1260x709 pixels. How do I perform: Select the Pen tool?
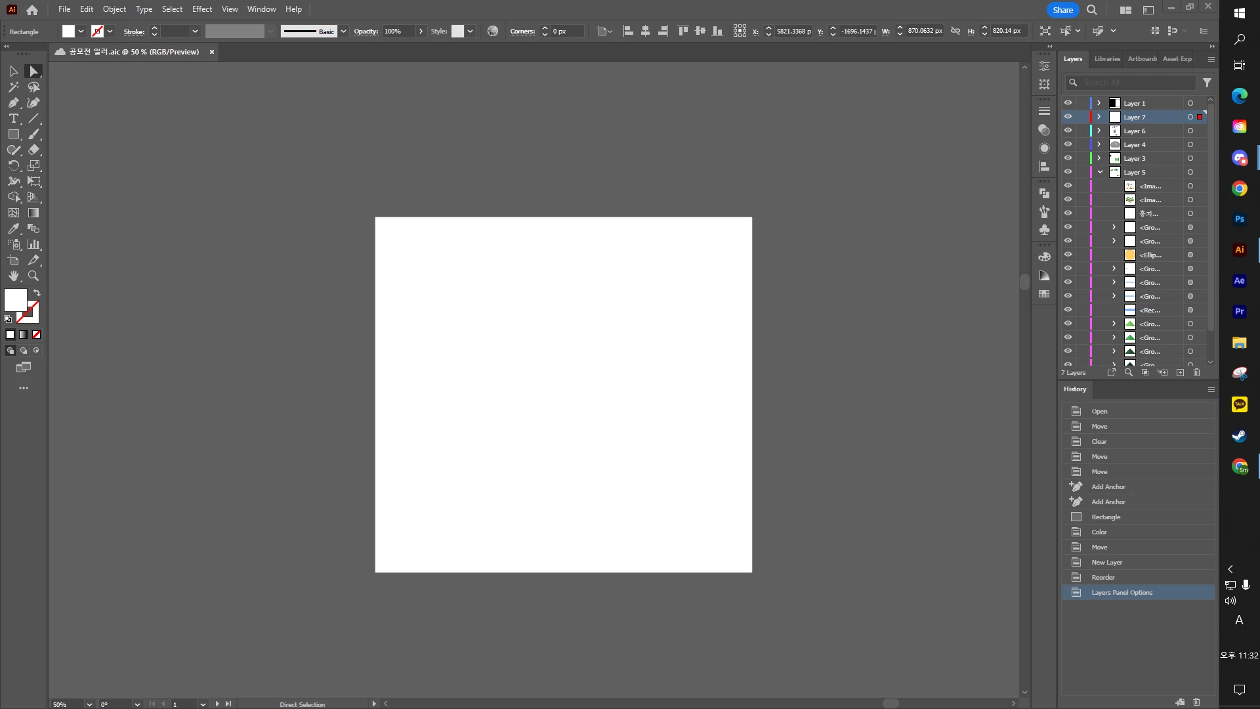click(x=13, y=102)
